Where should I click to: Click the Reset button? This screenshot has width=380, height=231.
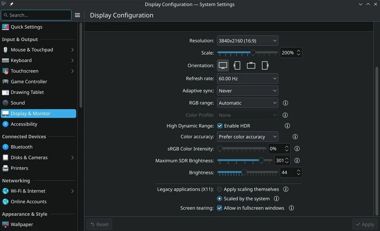99,225
